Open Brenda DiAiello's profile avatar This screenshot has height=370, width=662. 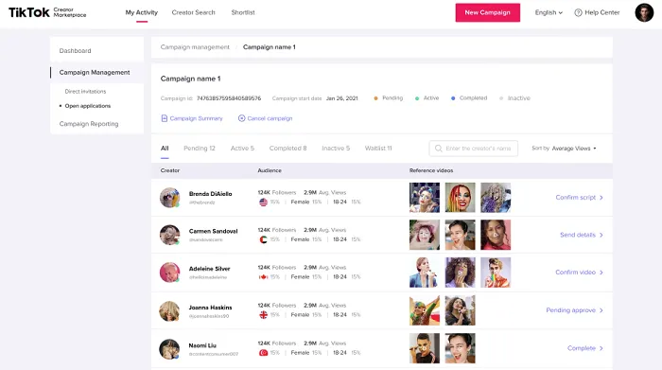[x=169, y=197]
